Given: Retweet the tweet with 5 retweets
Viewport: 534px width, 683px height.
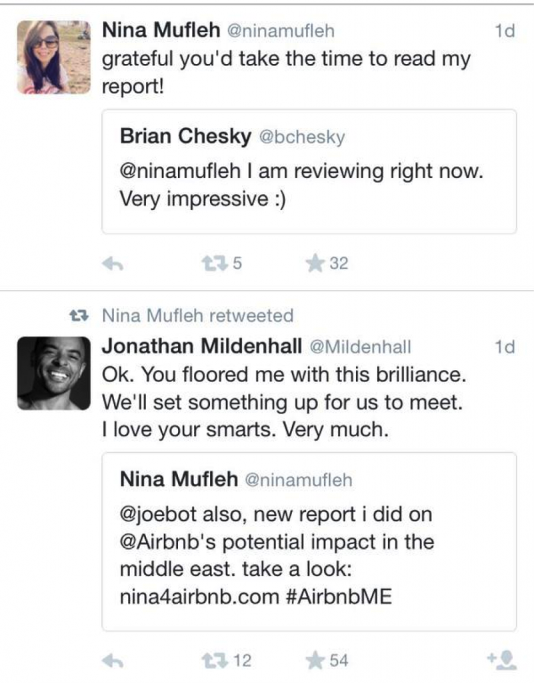Looking at the screenshot, I should coord(215,263).
